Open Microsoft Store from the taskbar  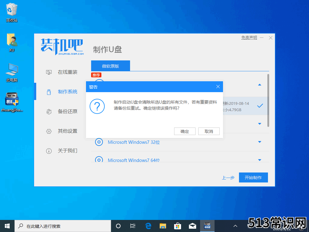tap(177, 226)
